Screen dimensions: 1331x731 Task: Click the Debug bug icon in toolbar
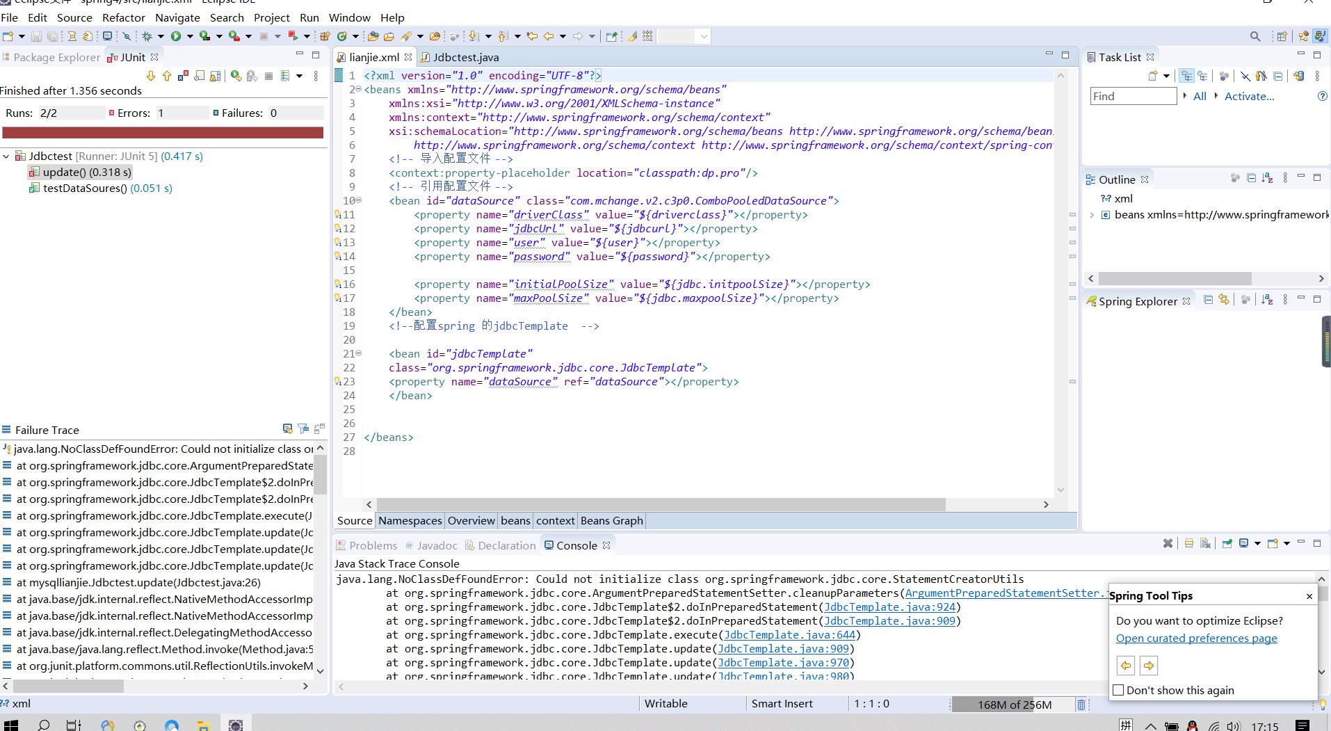point(147,36)
